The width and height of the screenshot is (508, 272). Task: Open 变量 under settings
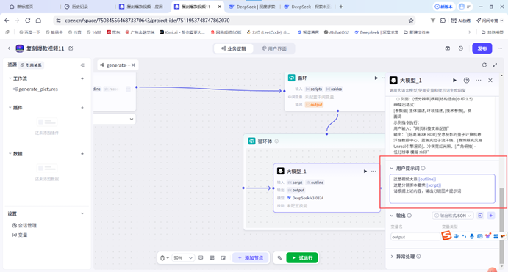point(20,235)
